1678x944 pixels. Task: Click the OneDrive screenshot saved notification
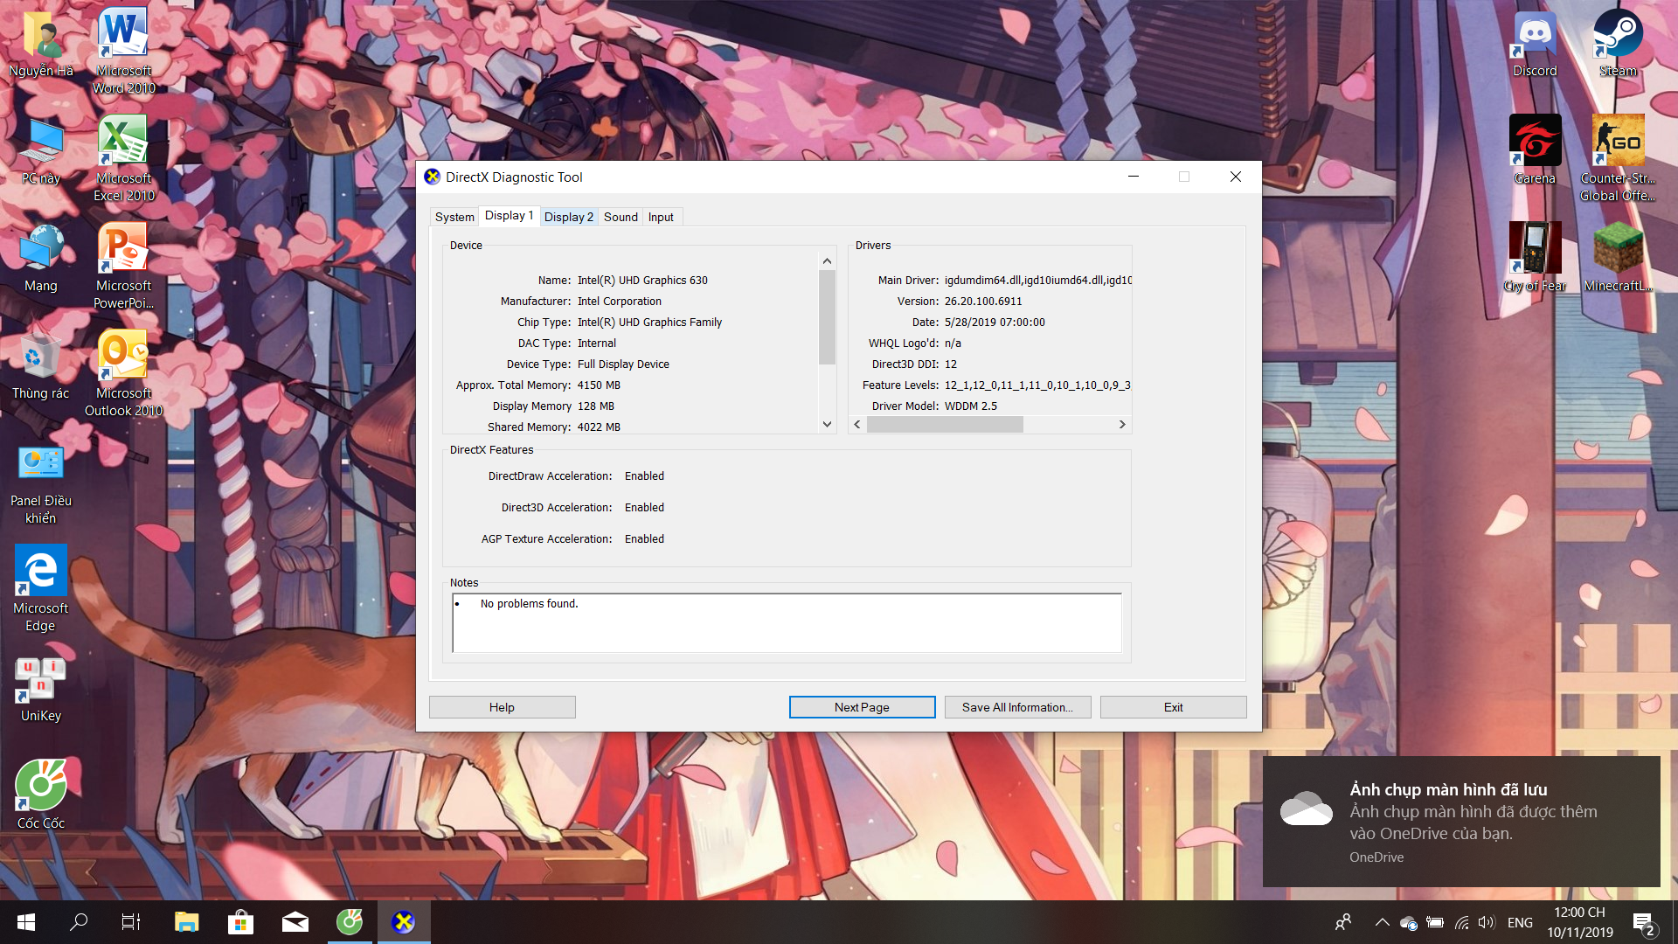[1461, 822]
